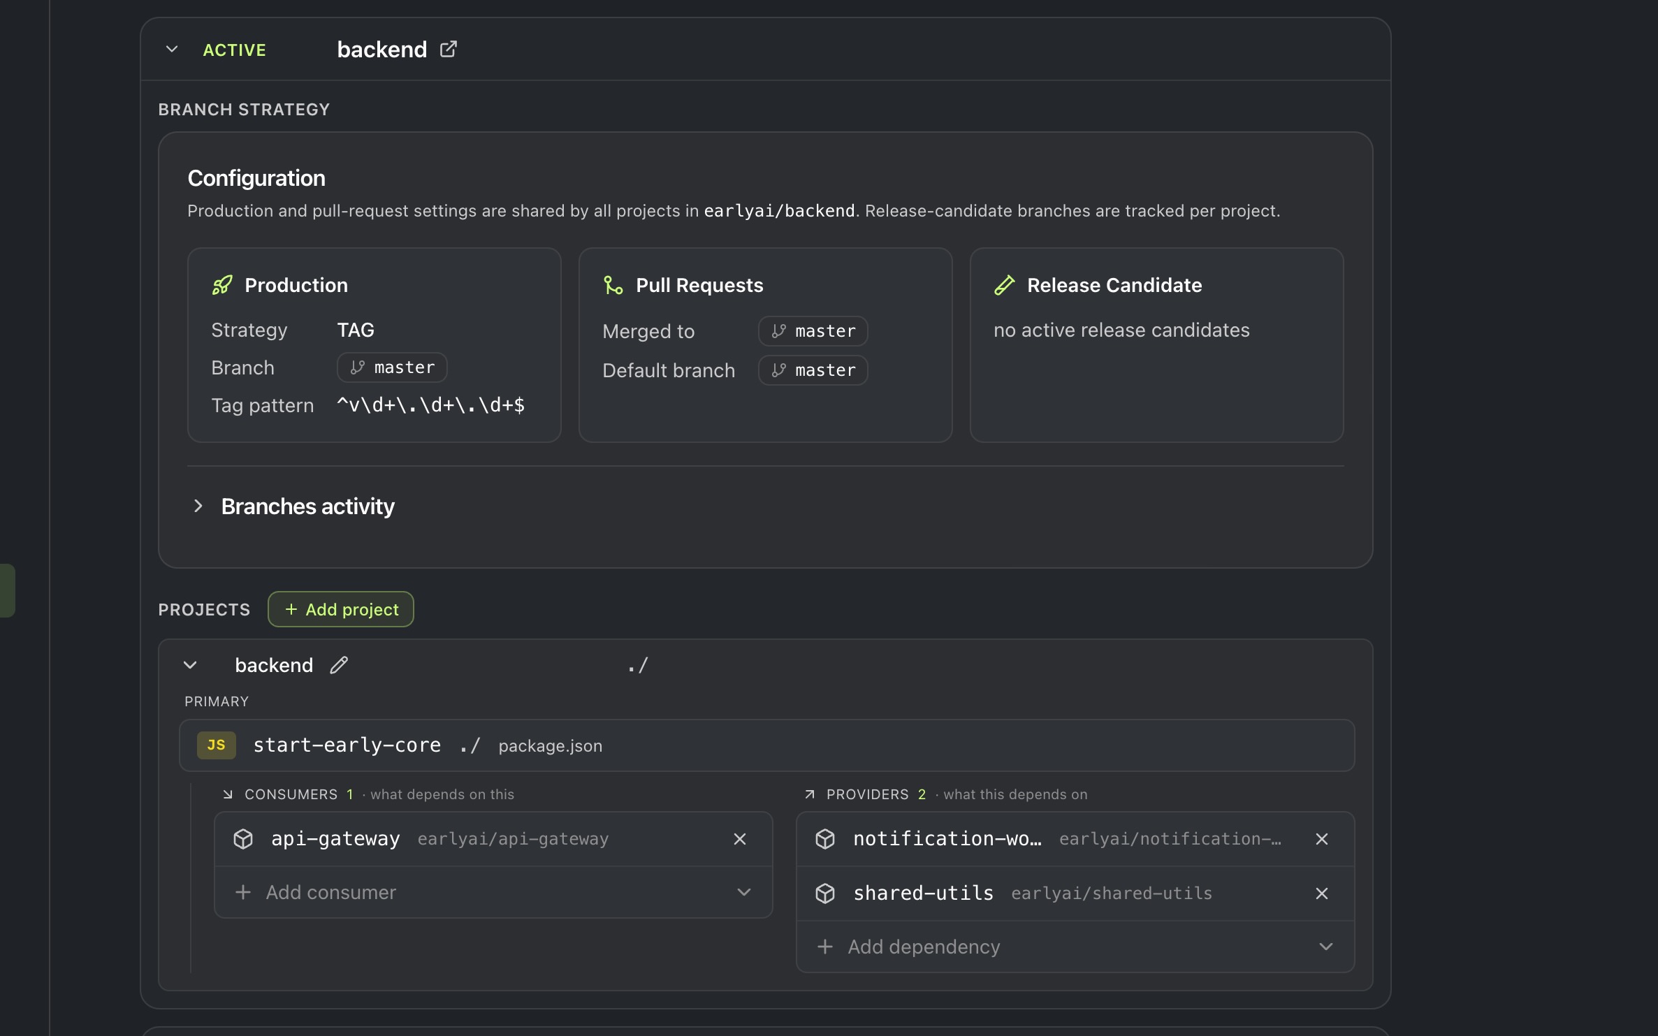
Task: Click the notification-wo… package cube icon
Action: (x=825, y=839)
